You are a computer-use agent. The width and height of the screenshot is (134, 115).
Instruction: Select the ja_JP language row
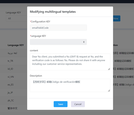pos(10,93)
